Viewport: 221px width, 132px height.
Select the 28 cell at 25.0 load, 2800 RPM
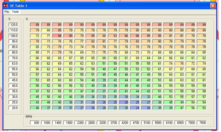(x=90, y=102)
